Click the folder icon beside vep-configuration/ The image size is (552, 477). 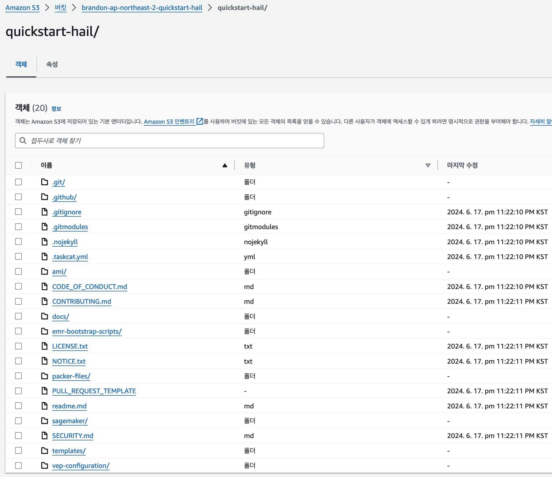(45, 466)
